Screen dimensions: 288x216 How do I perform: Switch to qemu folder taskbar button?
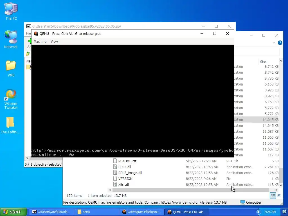pos(97,212)
